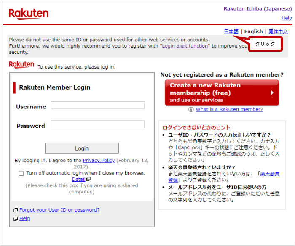Open the Detail link under automatic login
The width and height of the screenshot is (295, 246).
79,179
